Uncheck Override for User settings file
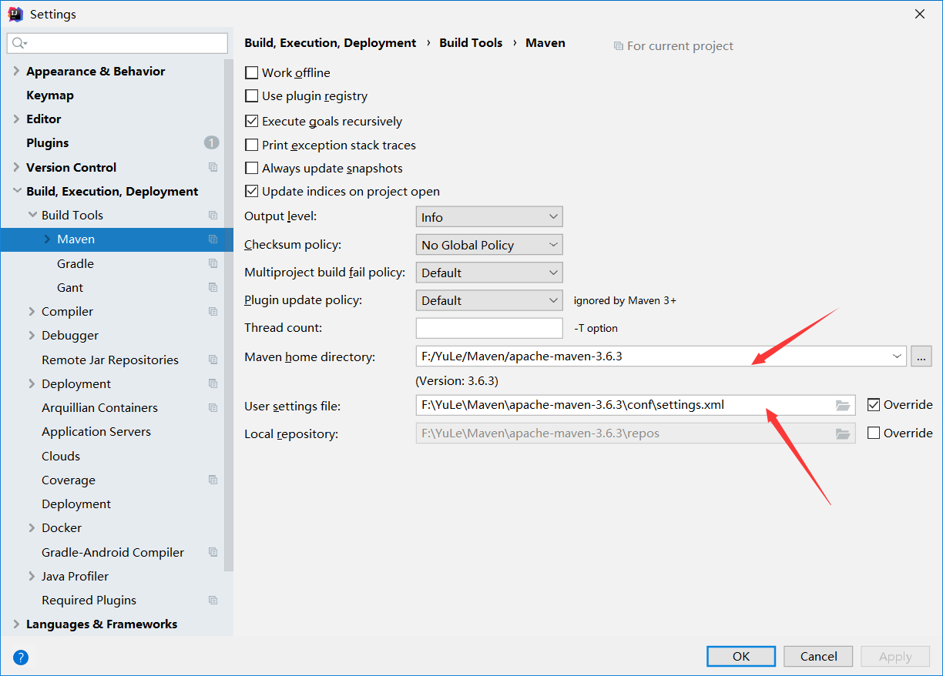Image resolution: width=943 pixels, height=676 pixels. 874,404
